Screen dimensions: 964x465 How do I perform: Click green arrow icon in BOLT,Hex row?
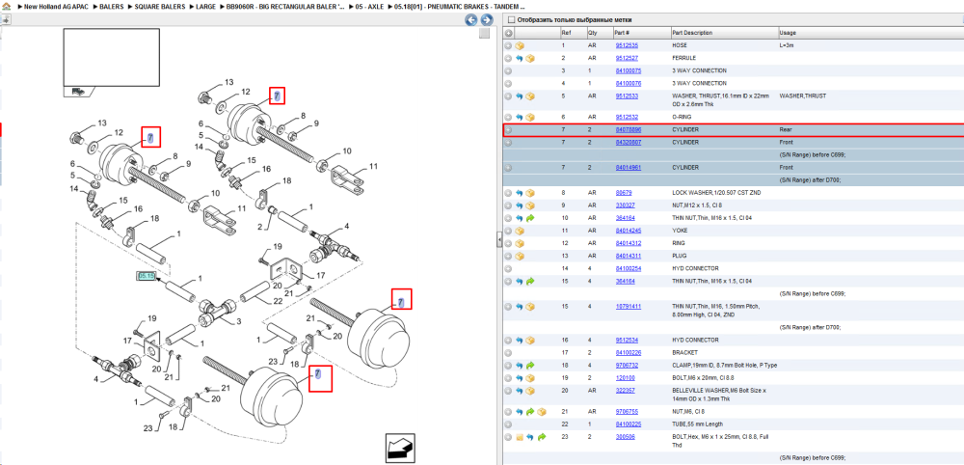542,437
